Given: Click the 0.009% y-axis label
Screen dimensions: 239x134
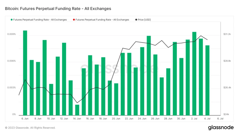Looking at the screenshot, I should point(12,34).
